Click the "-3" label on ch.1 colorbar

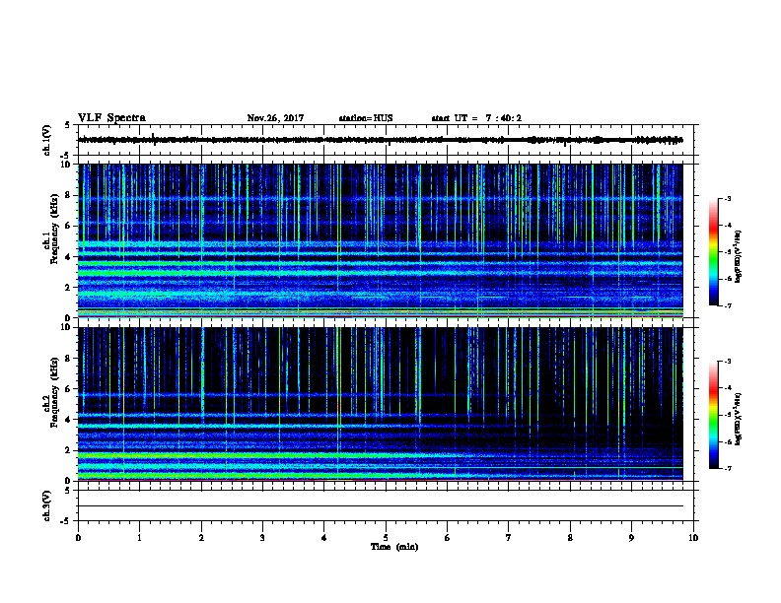pos(728,199)
